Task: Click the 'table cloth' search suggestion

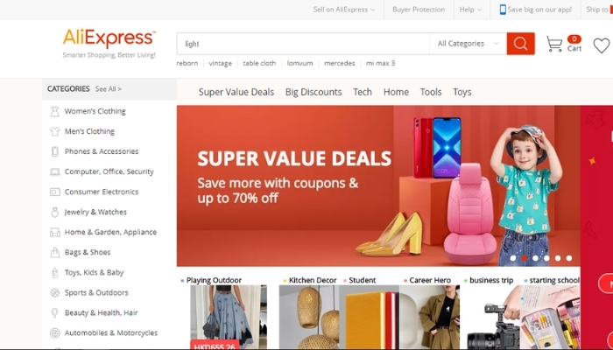Action: (x=259, y=63)
